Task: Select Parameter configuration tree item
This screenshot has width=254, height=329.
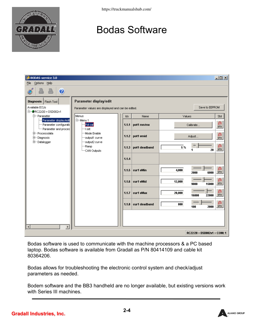Action: point(56,125)
